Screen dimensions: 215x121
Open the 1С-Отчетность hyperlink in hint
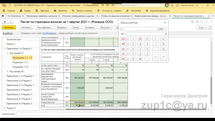[x=49, y=33]
